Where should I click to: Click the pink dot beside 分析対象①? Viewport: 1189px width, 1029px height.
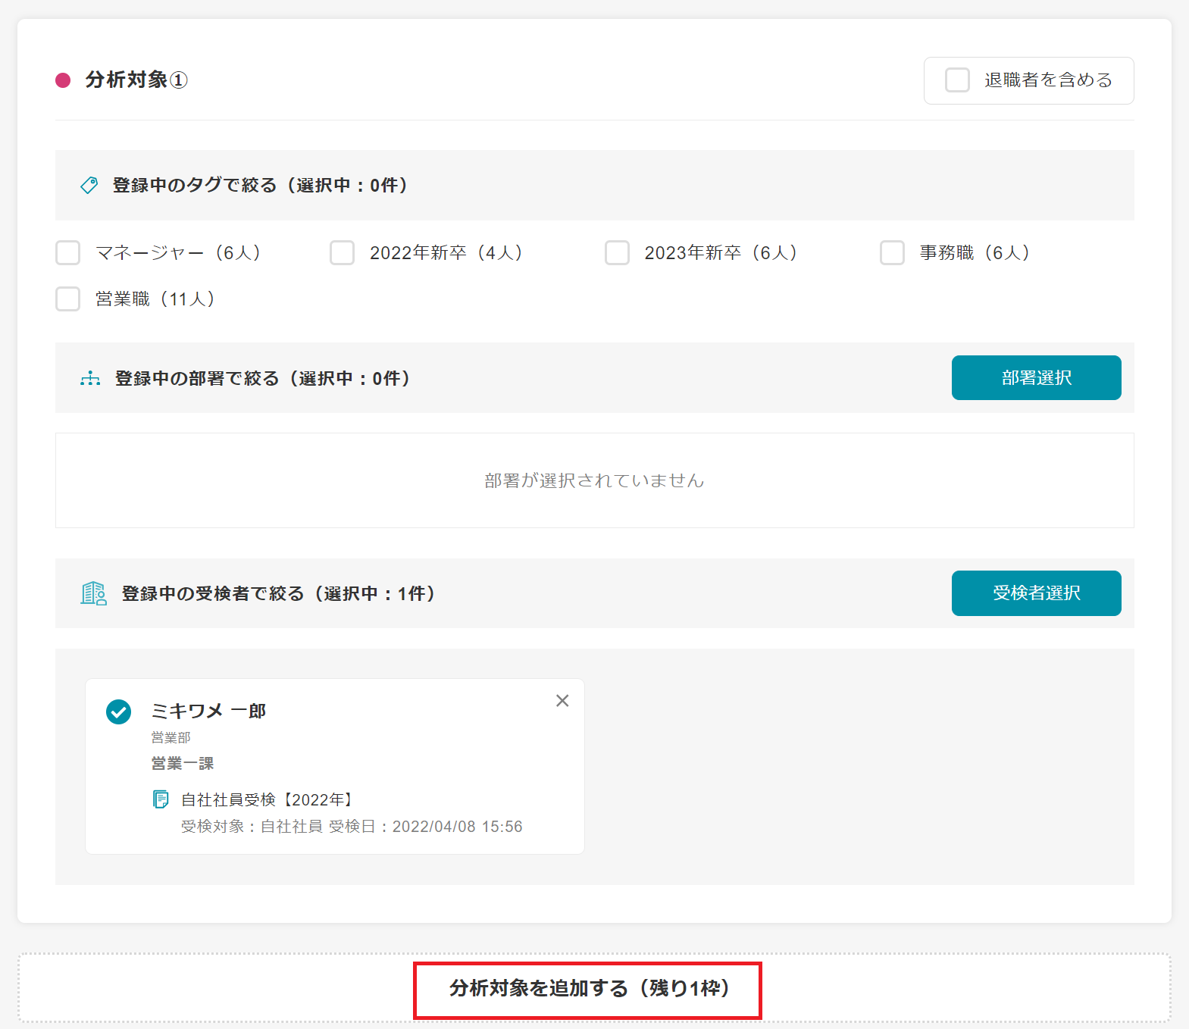pos(64,80)
